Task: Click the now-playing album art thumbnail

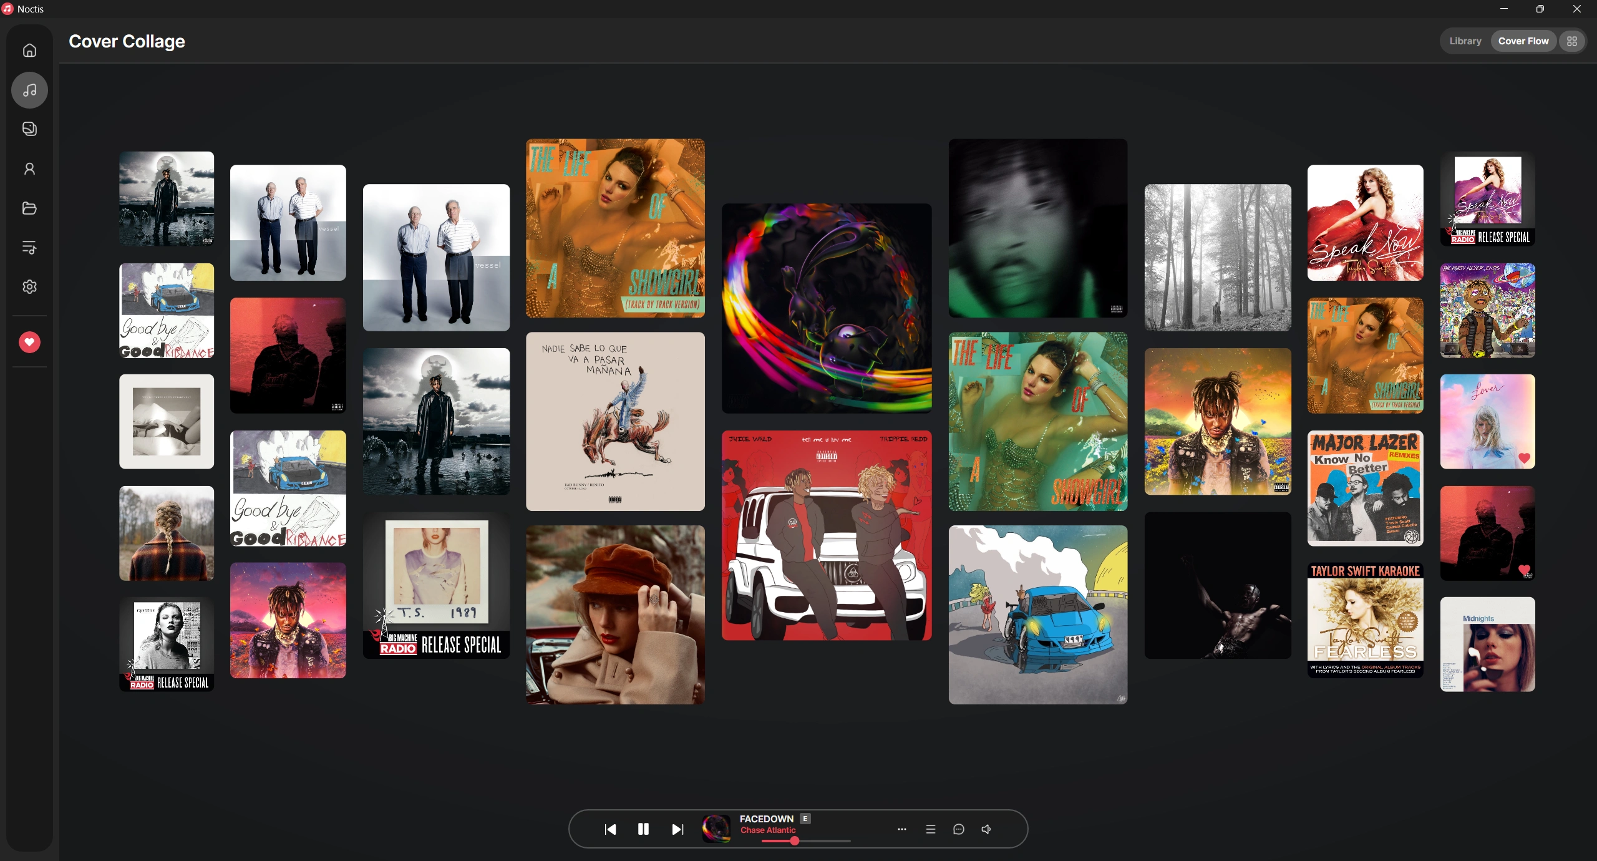Action: tap(716, 829)
